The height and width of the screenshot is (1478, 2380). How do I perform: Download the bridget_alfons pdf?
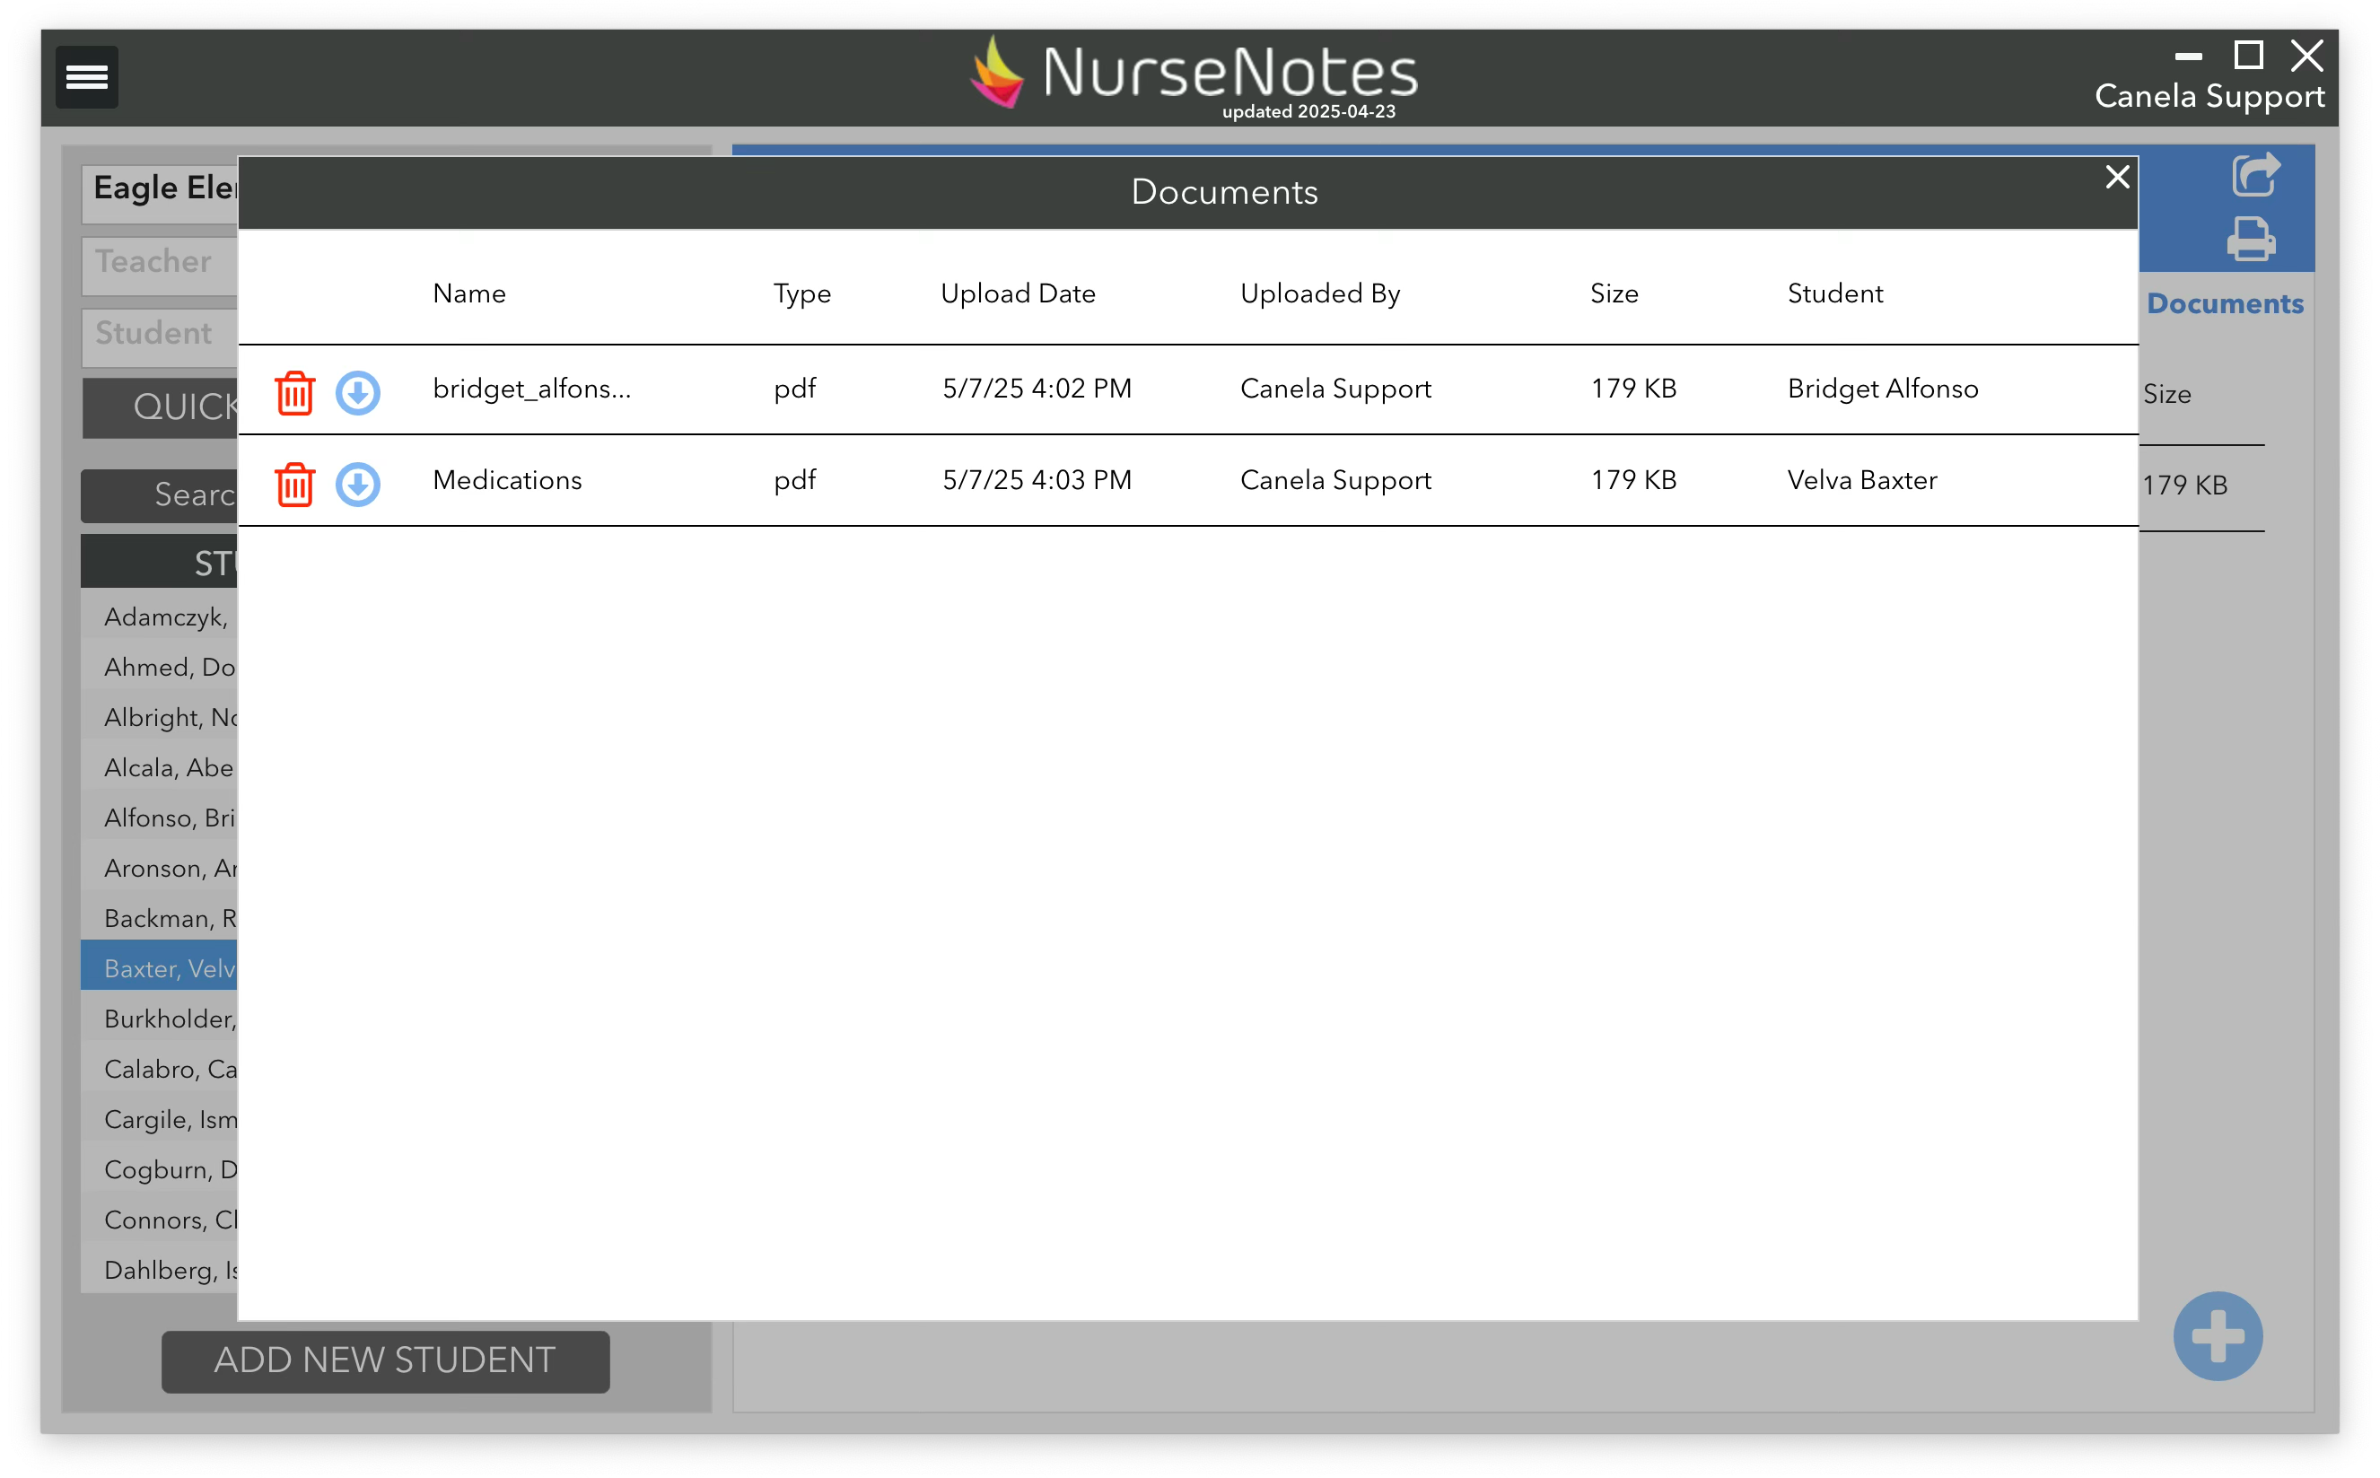pos(358,393)
